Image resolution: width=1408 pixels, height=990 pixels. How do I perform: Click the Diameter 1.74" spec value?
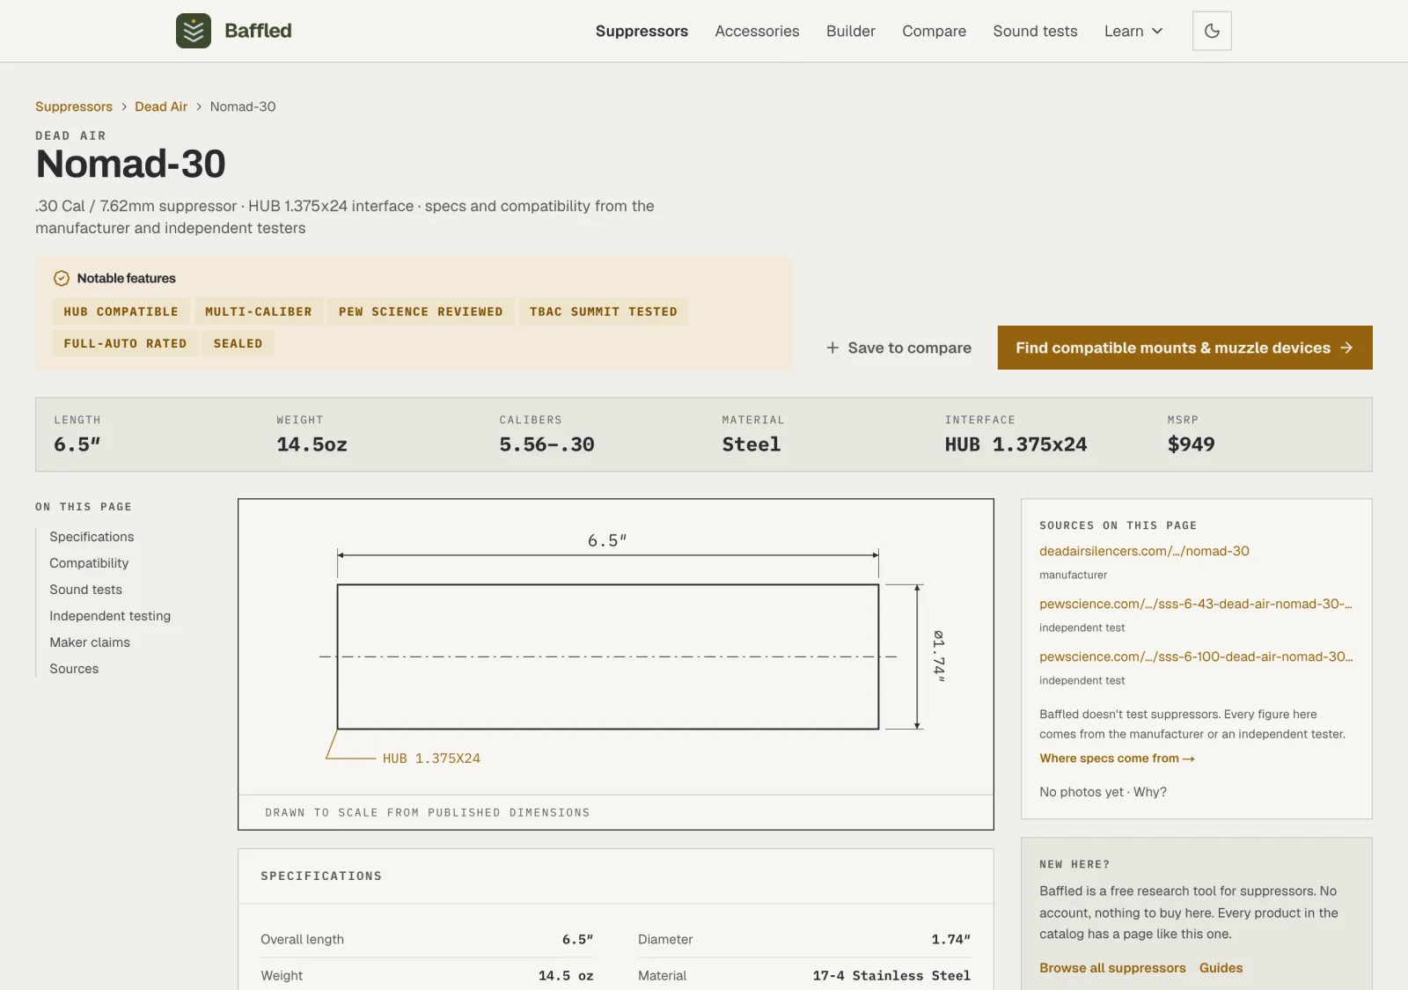(951, 940)
